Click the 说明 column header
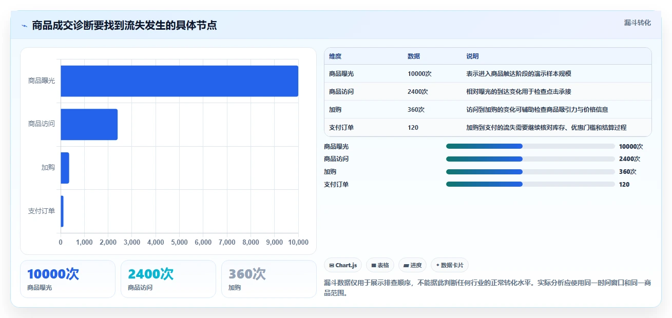 tap(472, 56)
